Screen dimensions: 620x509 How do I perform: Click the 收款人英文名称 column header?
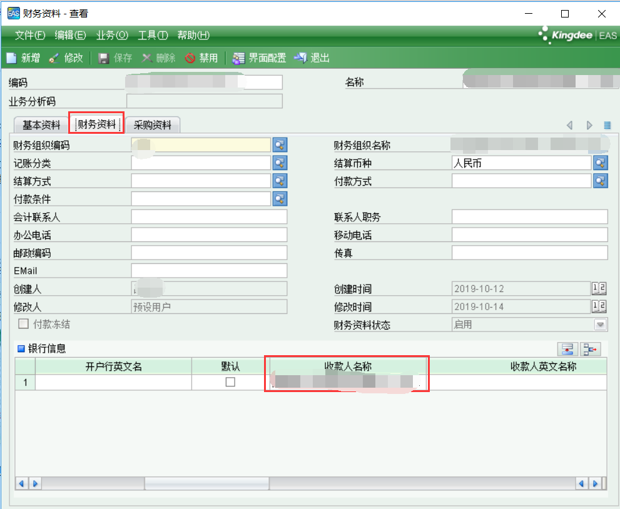click(x=518, y=366)
